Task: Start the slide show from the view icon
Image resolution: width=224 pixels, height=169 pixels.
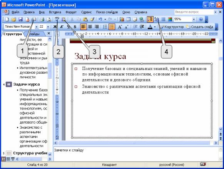Action: click(x=13, y=159)
